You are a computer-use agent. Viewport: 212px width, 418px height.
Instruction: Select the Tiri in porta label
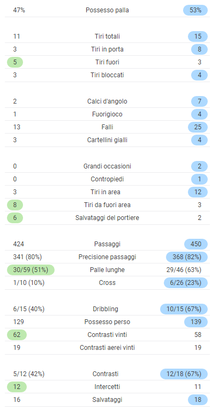pyautogui.click(x=107, y=49)
